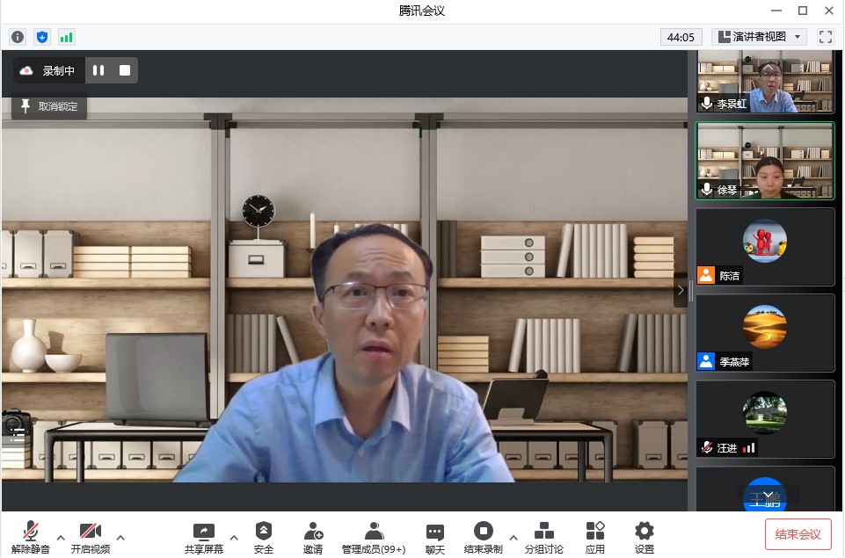This screenshot has height=558, width=845.
Task: Turn on camera with 开启视频
Action: (x=91, y=536)
